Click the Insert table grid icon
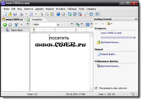This screenshot has width=143, height=101. (x=88, y=25)
